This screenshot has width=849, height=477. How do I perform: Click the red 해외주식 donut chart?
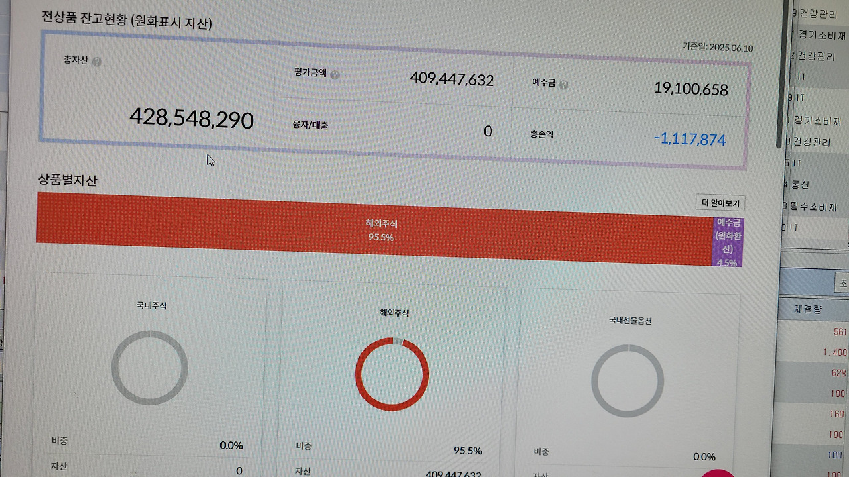tap(392, 374)
